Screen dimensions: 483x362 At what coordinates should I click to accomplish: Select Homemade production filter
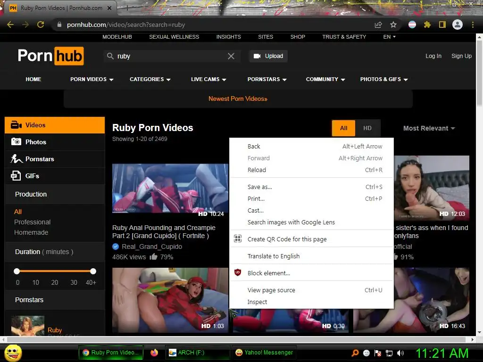click(x=31, y=232)
